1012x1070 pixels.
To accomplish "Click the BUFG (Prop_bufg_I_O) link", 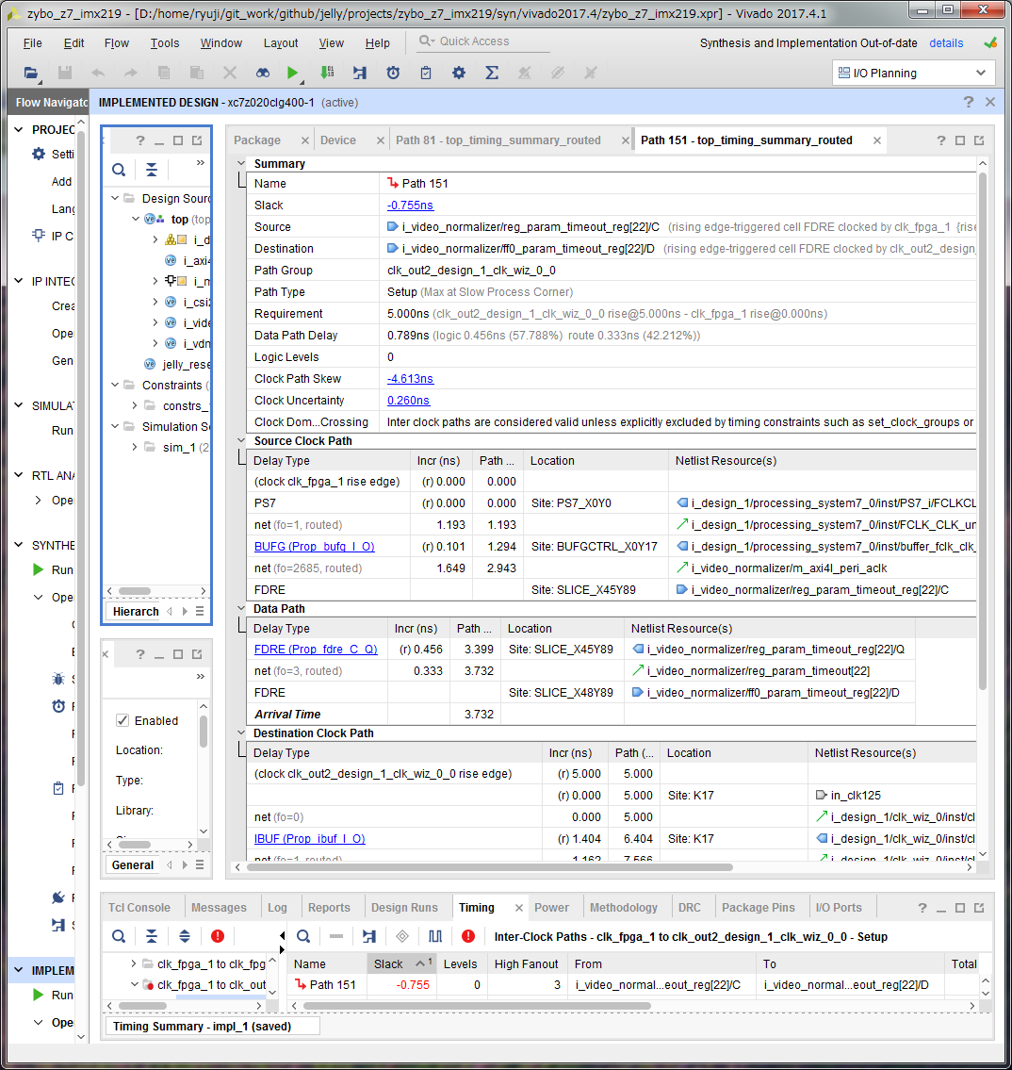I will tap(314, 546).
